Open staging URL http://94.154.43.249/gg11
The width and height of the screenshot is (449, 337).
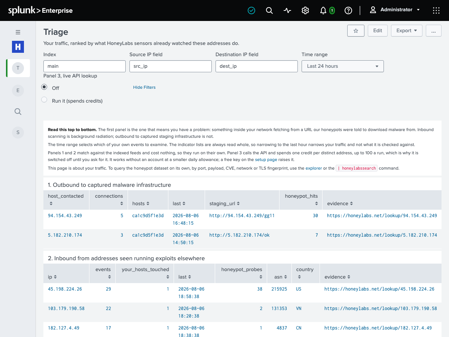[242, 216]
